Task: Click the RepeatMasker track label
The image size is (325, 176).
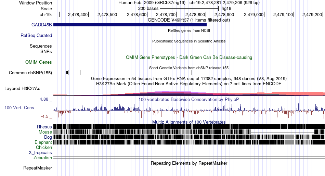Action: (x=38, y=168)
